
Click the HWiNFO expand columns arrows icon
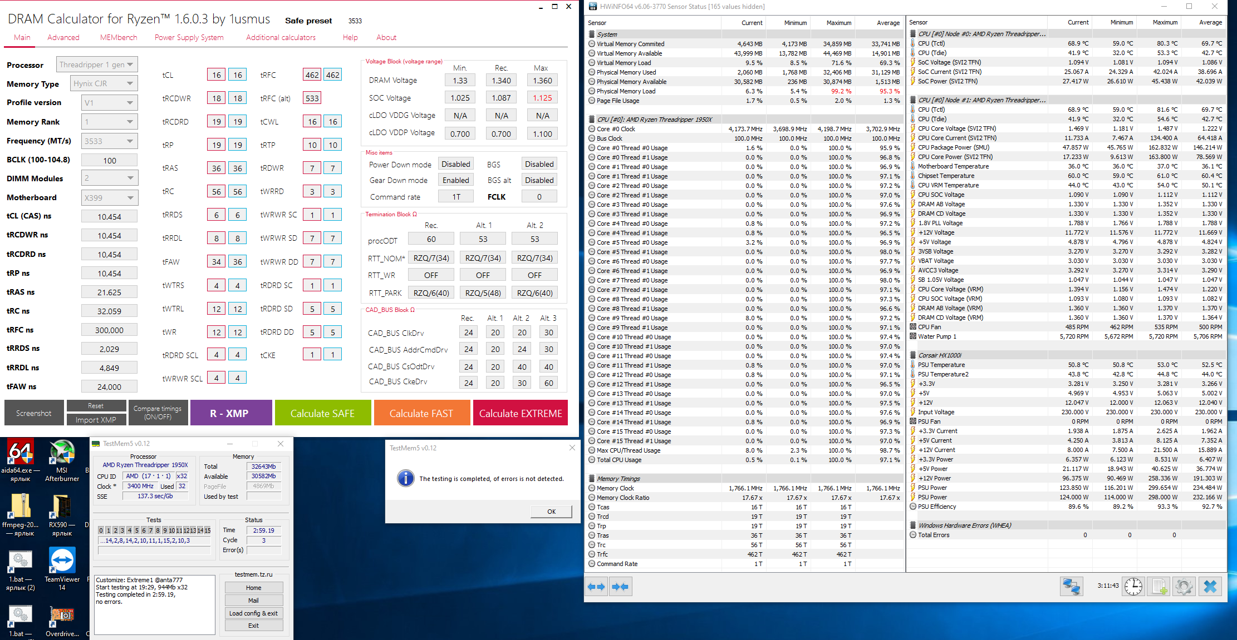(597, 587)
